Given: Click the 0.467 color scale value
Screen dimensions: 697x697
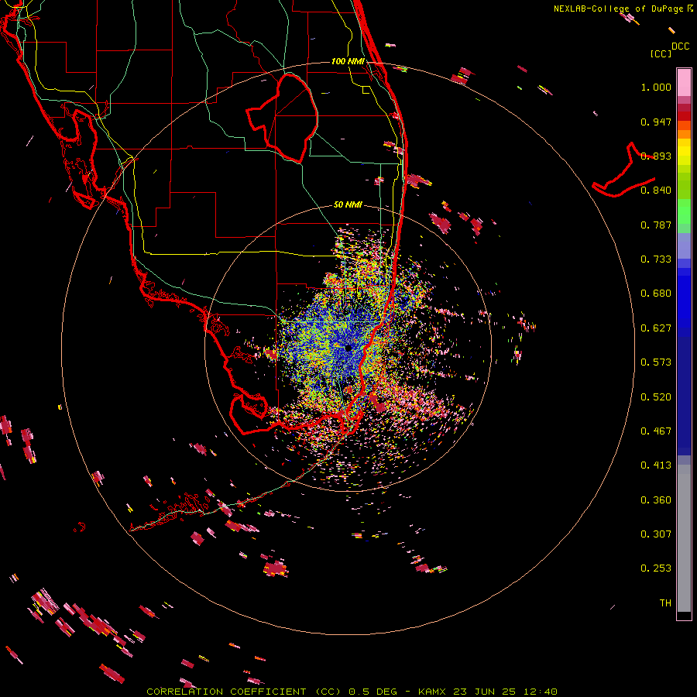Looking at the screenshot, I should (x=656, y=431).
